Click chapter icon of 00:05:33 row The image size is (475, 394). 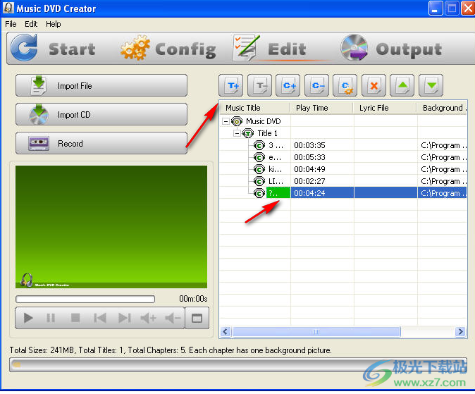point(259,157)
